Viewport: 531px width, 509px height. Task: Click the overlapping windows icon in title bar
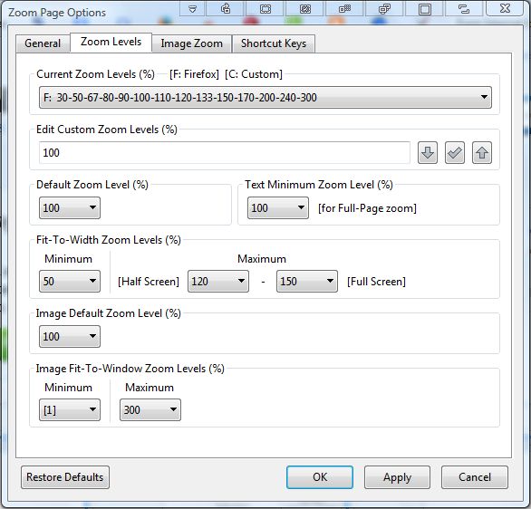384,8
